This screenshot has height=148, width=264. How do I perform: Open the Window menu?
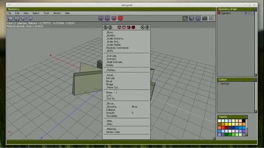[x=57, y=13]
